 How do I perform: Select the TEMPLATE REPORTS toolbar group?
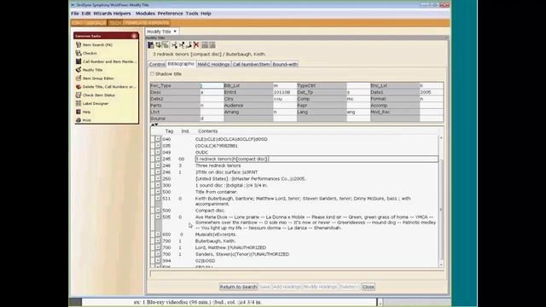pos(147,23)
